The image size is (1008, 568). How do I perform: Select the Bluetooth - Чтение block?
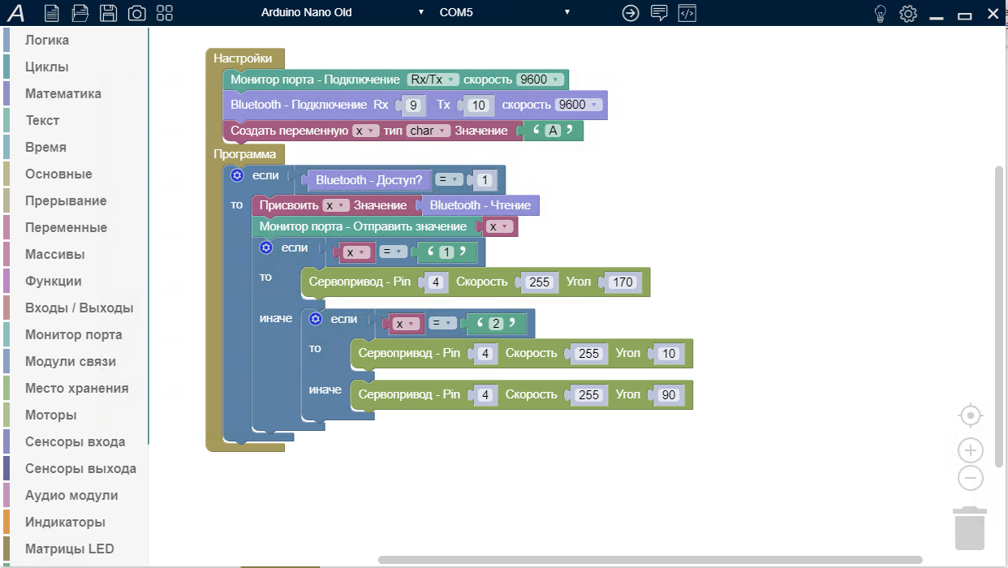click(x=480, y=205)
